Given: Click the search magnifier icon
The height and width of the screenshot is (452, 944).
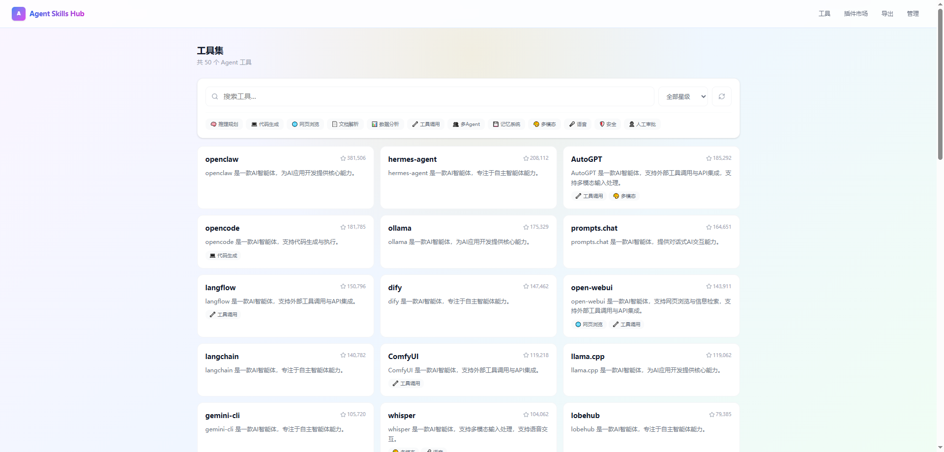Looking at the screenshot, I should (x=215, y=96).
